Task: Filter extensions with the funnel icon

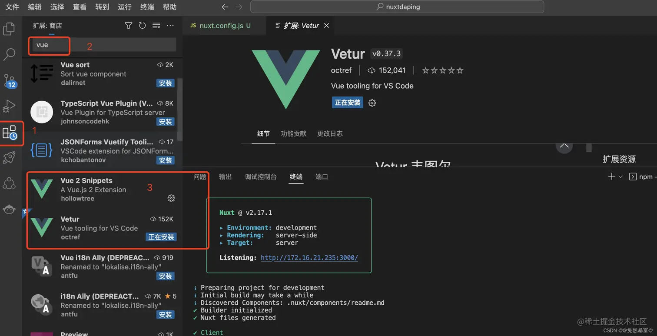Action: (x=128, y=26)
